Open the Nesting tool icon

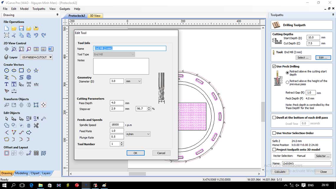click(x=44, y=153)
